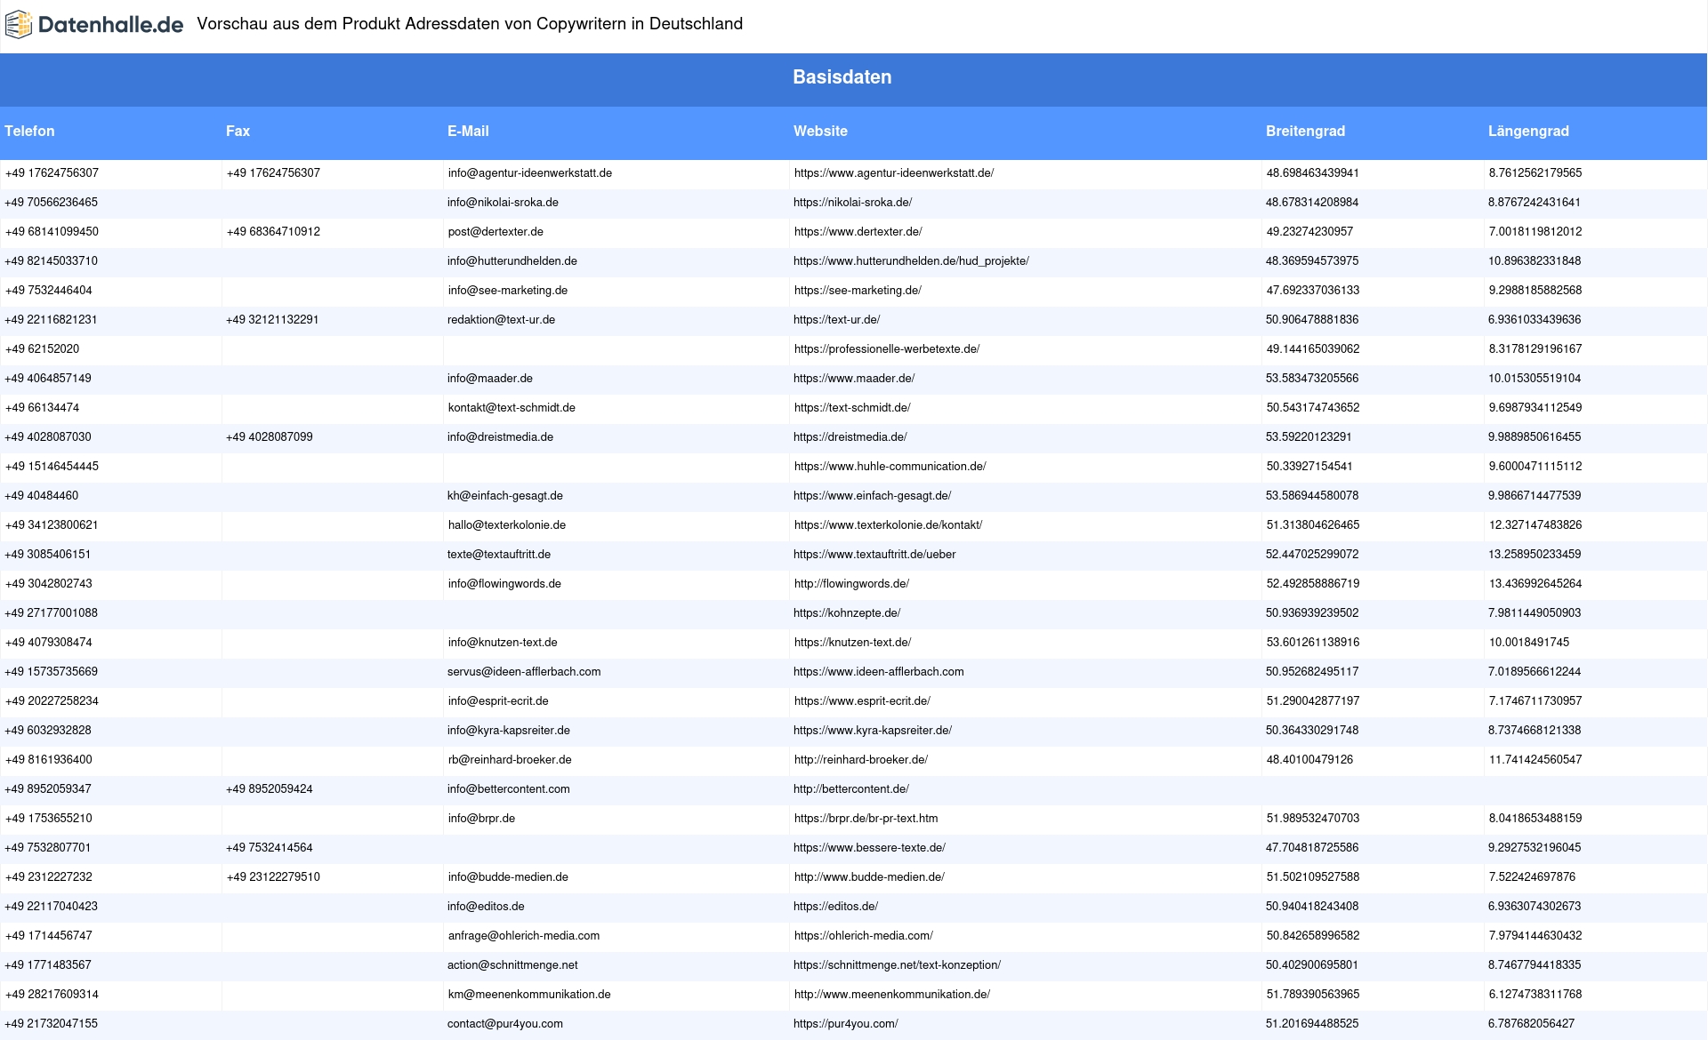Select longitude value 10.0018491745
1708x1040 pixels.
click(1529, 643)
